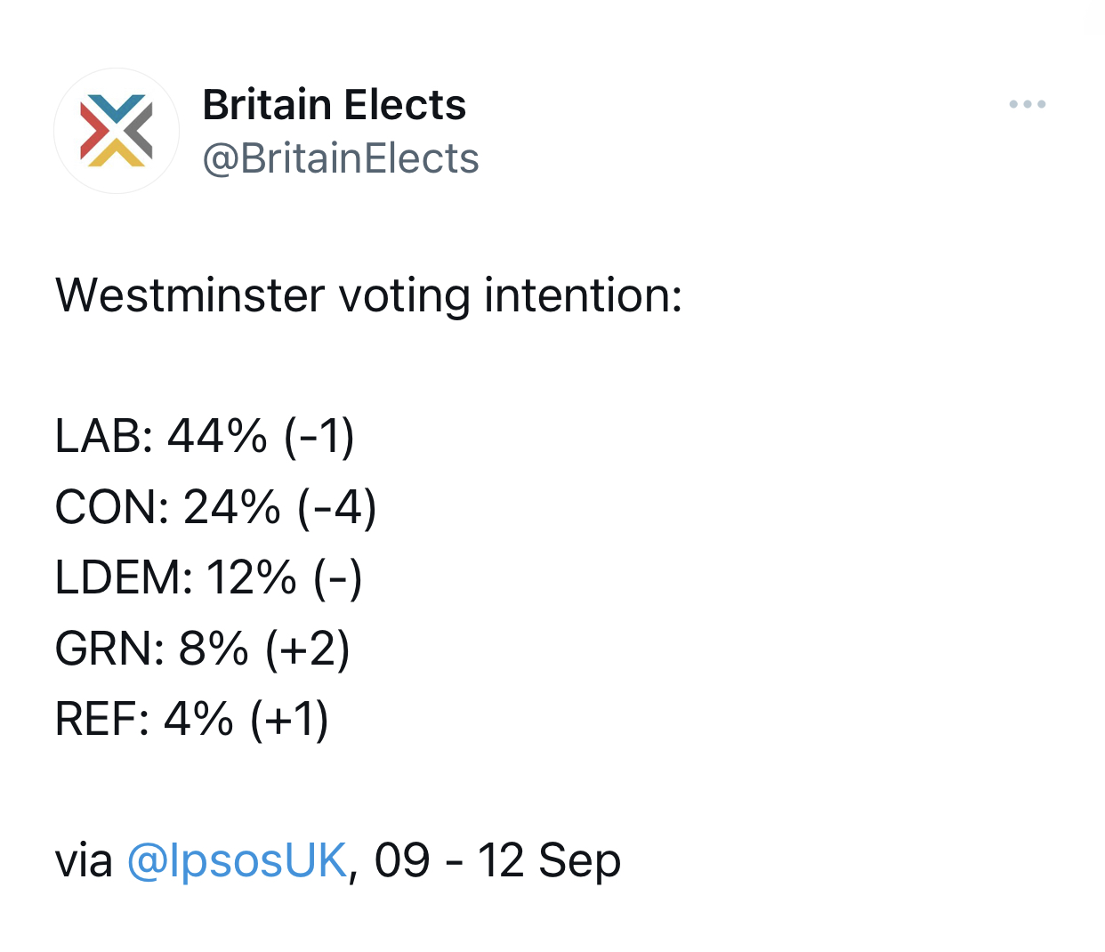Screen dimensions: 1105x952
Task: Click the (+2) change beside GRN
Action: [308, 648]
